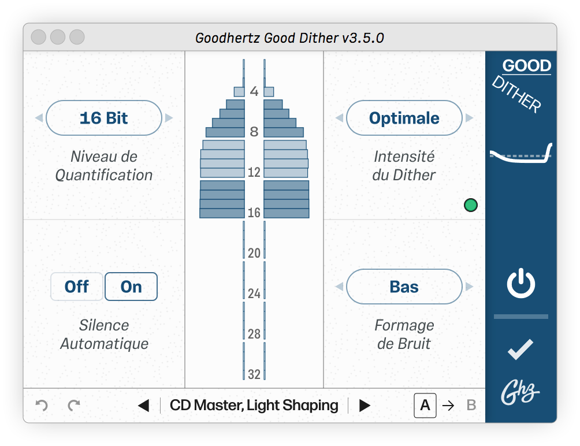Viewport: 580px width, 446px height.
Task: Open the Bas noise shaping dropdown
Action: click(x=404, y=287)
